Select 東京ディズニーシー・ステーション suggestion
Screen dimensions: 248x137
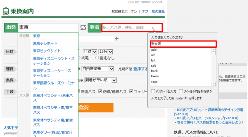click(x=52, y=73)
